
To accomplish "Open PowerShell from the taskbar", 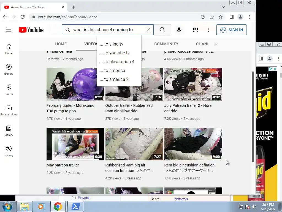I will pyautogui.click(x=75, y=206).
